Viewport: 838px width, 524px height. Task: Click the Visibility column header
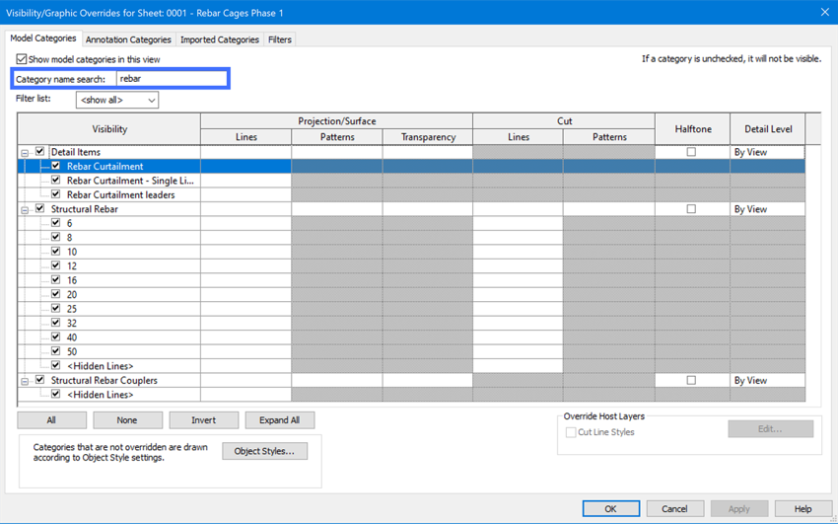(x=109, y=129)
